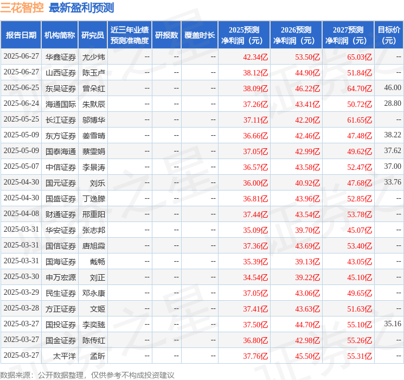The width and height of the screenshot is (404, 380).
Task: Select the 46.00 target price cell
Action: [392, 88]
